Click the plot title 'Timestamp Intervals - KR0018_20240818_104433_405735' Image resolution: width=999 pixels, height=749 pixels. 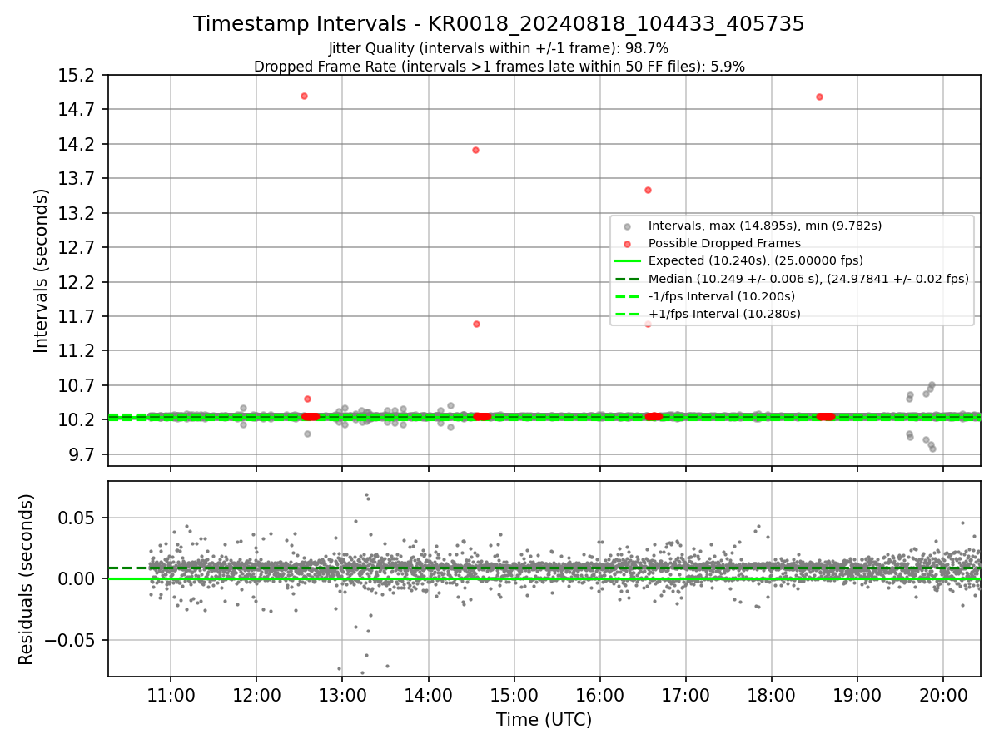coord(499,24)
